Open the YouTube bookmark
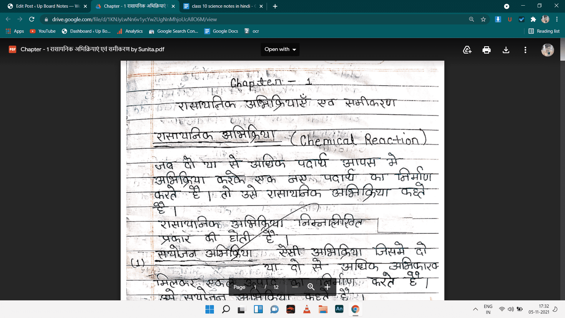Image resolution: width=565 pixels, height=318 pixels. (42, 31)
